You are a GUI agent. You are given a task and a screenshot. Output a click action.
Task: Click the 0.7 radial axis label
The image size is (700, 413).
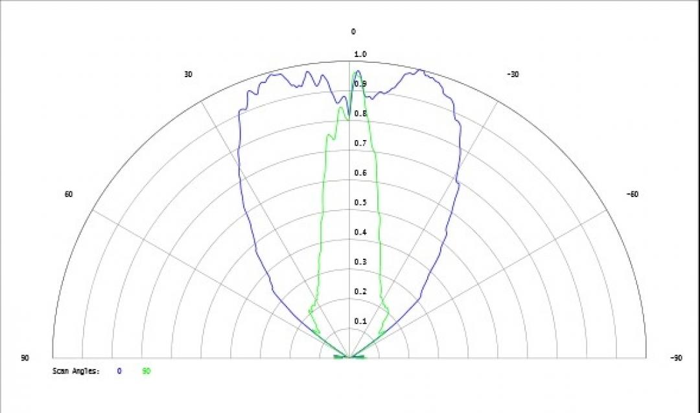360,143
